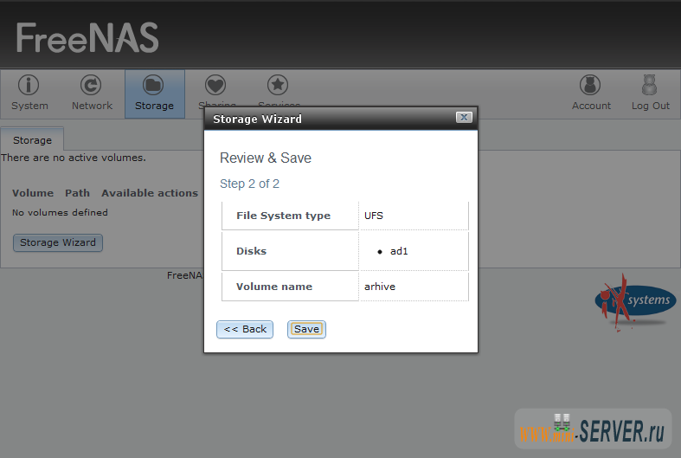Click the No volumes defined text
The height and width of the screenshot is (458, 681).
tap(60, 212)
